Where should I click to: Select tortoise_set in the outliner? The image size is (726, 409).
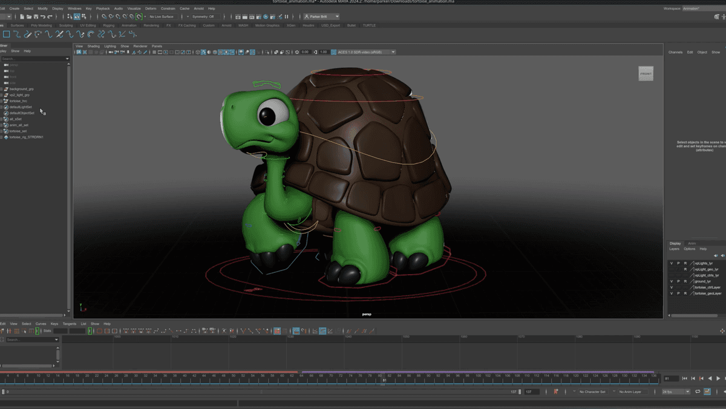(x=18, y=131)
